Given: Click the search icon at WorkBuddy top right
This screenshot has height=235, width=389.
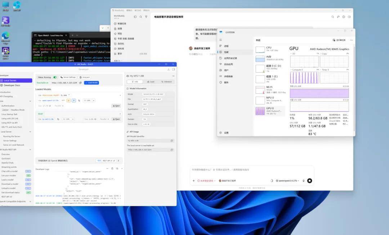Looking at the screenshot, I should pyautogui.click(x=333, y=17).
